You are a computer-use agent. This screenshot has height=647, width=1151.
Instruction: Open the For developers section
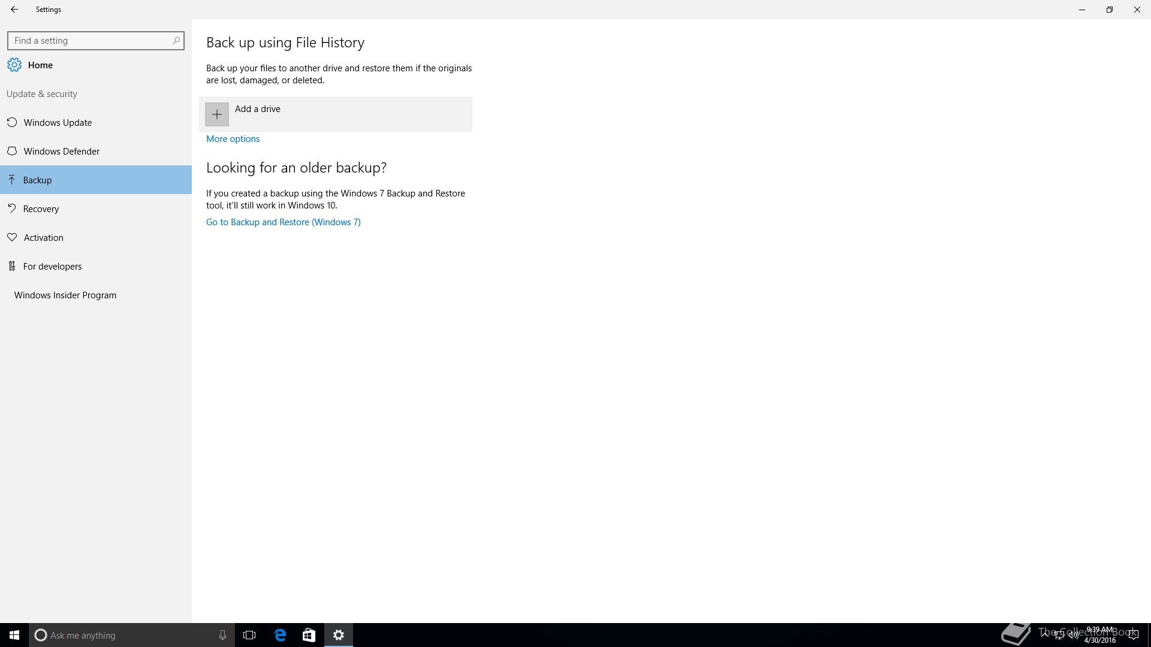(x=96, y=266)
